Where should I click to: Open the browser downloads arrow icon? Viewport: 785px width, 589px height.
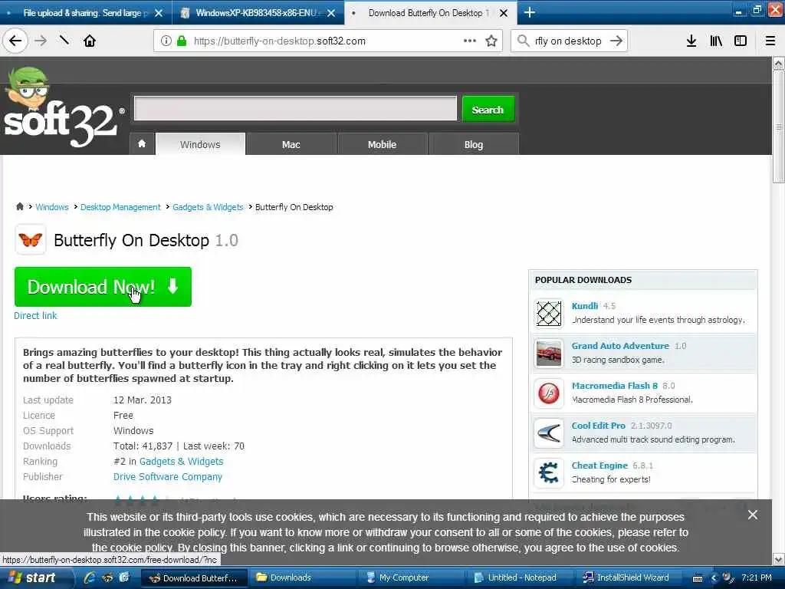(691, 41)
